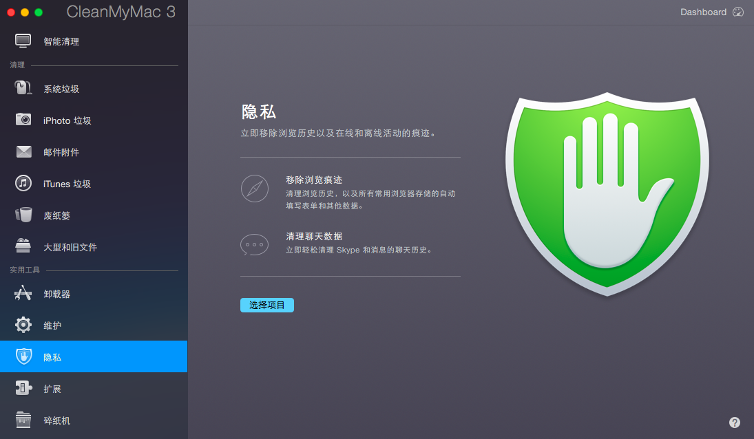This screenshot has height=439, width=754.
Task: Click the iTunes 垃圾 music note icon
Action: tap(23, 184)
